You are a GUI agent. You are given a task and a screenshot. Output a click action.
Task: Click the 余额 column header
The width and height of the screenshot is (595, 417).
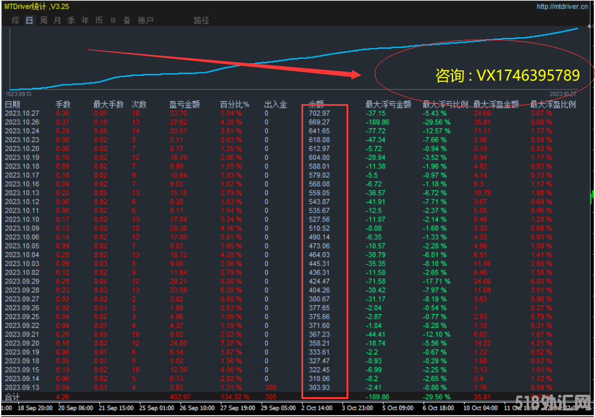pyautogui.click(x=316, y=104)
